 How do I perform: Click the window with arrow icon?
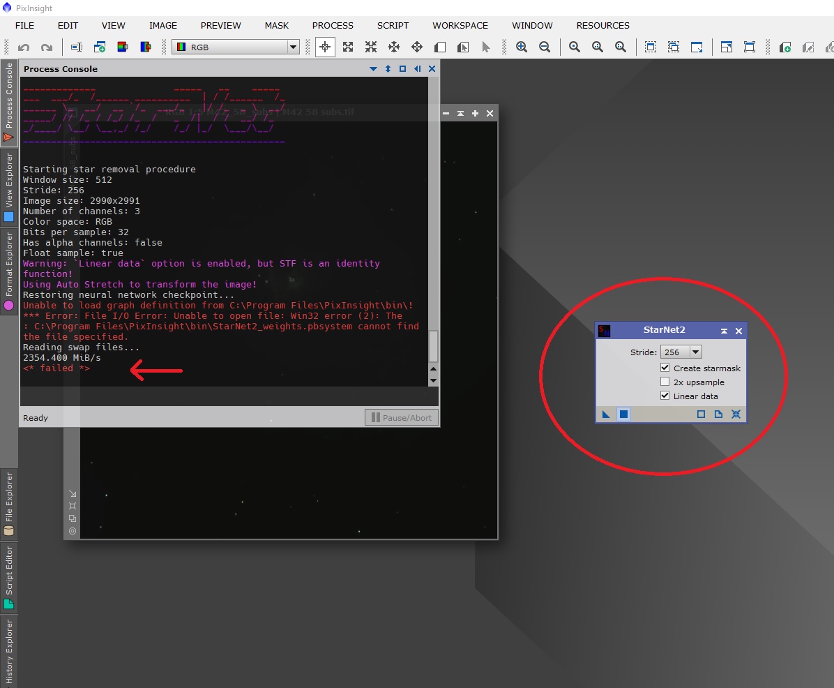click(x=696, y=47)
